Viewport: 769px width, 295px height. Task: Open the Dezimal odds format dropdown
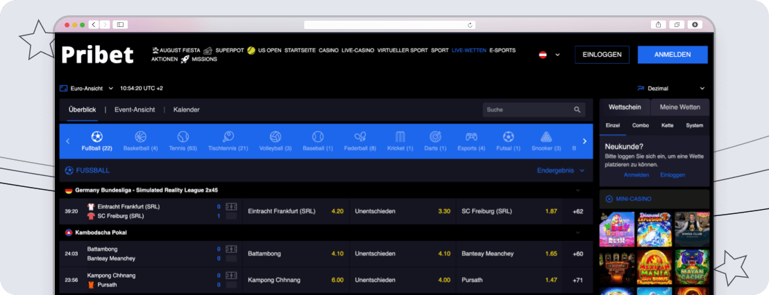click(671, 89)
